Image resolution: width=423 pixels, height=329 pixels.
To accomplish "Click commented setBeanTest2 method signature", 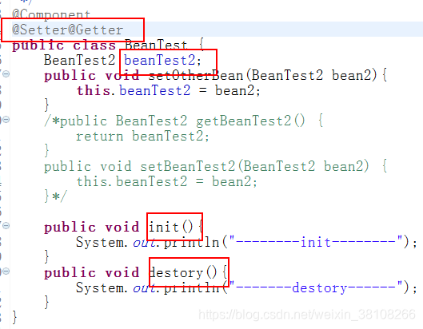I will click(216, 166).
